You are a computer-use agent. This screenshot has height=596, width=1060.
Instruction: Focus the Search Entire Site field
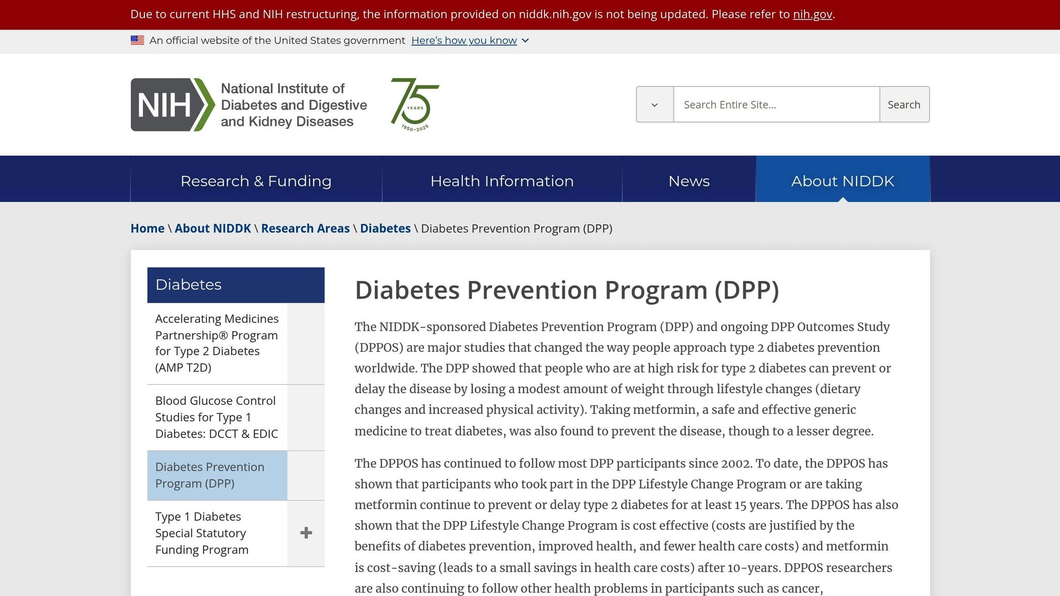(776, 105)
